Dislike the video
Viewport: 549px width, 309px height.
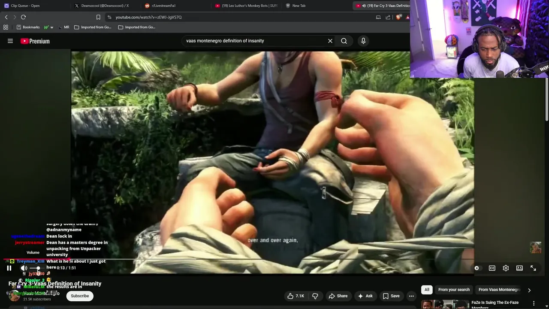pyautogui.click(x=315, y=296)
